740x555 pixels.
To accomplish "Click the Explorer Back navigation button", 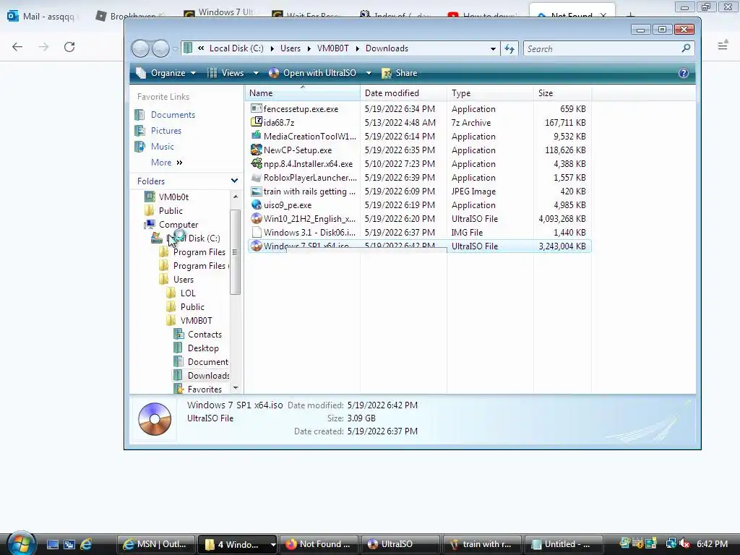I will tap(140, 48).
